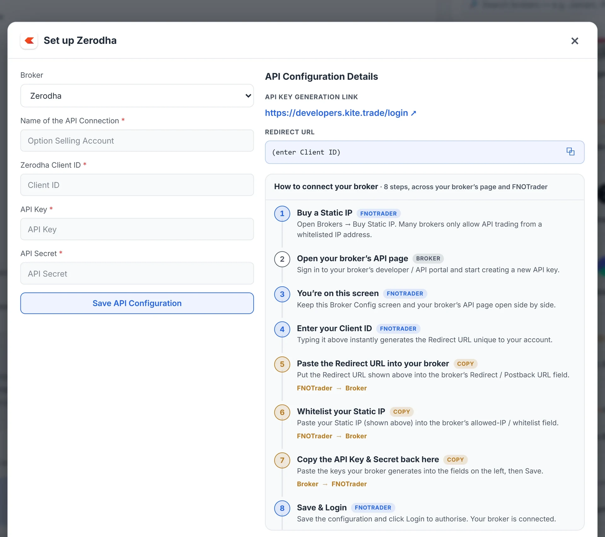Open the developers.kite.trade login link
605x537 pixels.
point(340,113)
